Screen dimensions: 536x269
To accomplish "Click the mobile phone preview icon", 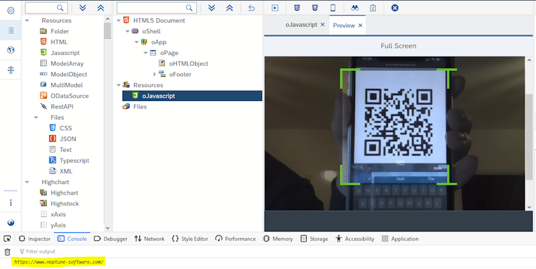I will [332, 8].
